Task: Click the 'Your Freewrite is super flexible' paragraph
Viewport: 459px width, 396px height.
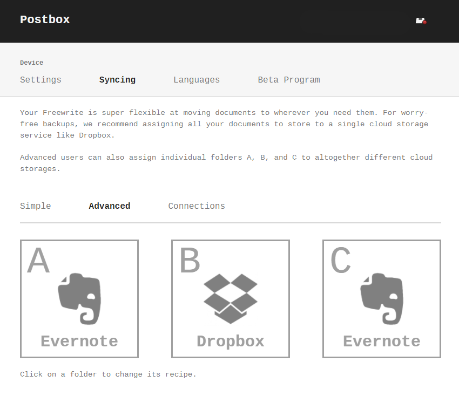Action: pyautogui.click(x=224, y=124)
